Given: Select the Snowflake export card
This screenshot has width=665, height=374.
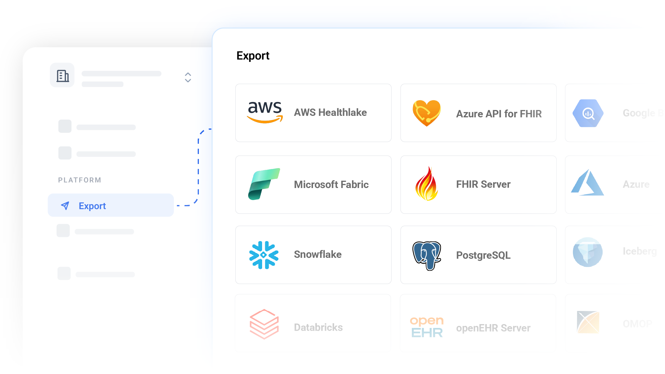Looking at the screenshot, I should (313, 255).
